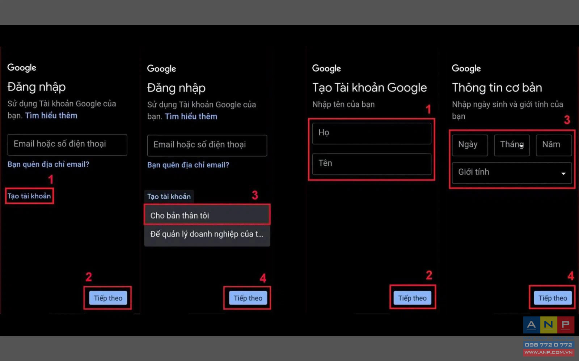
Task: Click the 'Họ' last name field
Action: click(372, 133)
